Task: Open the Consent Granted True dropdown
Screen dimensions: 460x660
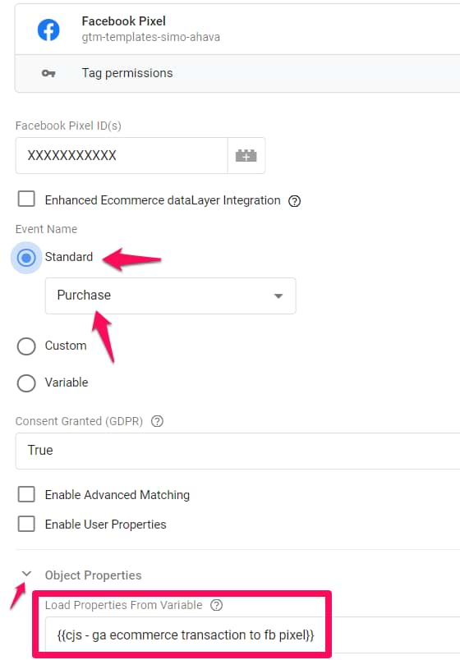Action: [x=237, y=451]
